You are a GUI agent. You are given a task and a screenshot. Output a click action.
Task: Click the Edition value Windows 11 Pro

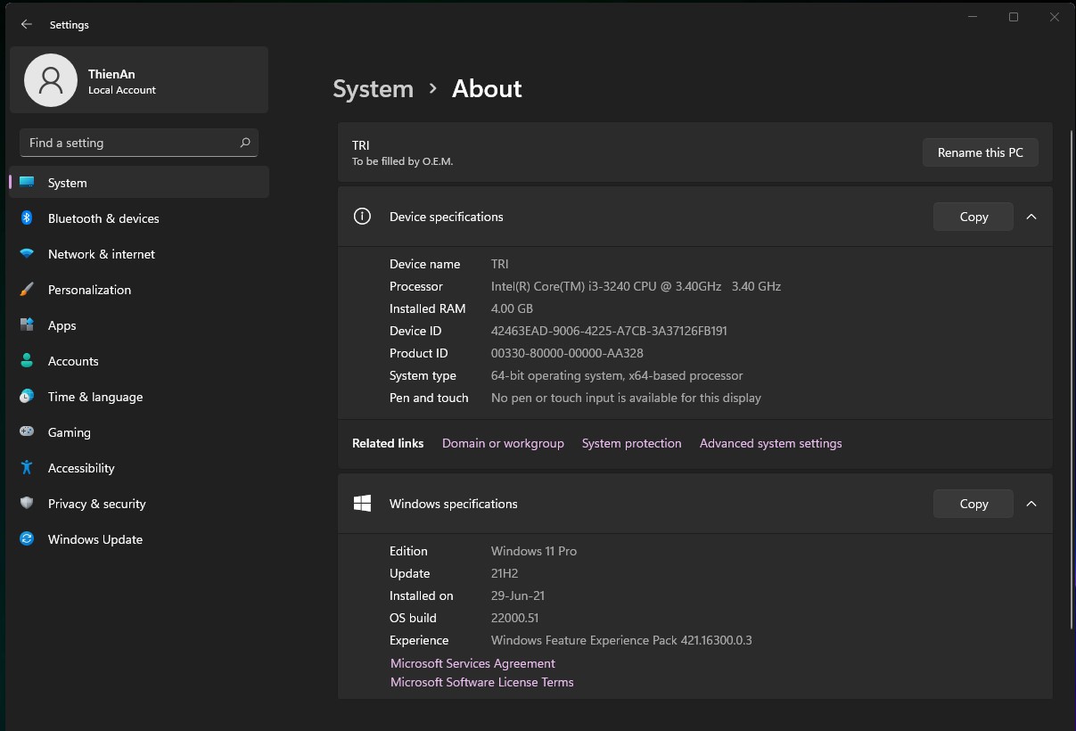coord(534,551)
